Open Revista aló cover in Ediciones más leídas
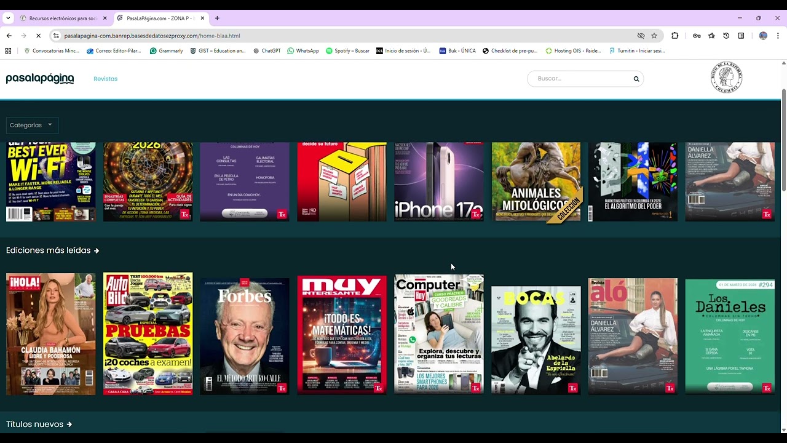 [633, 337]
